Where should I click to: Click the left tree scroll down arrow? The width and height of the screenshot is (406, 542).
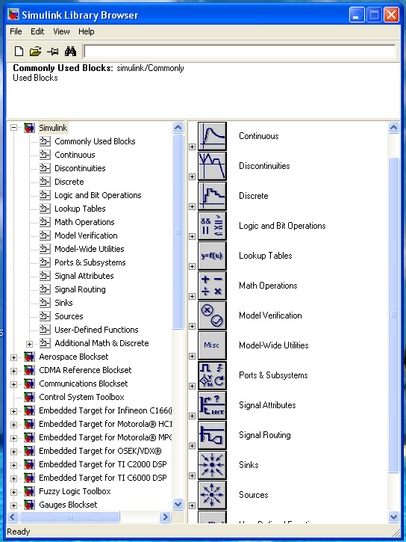click(x=178, y=505)
